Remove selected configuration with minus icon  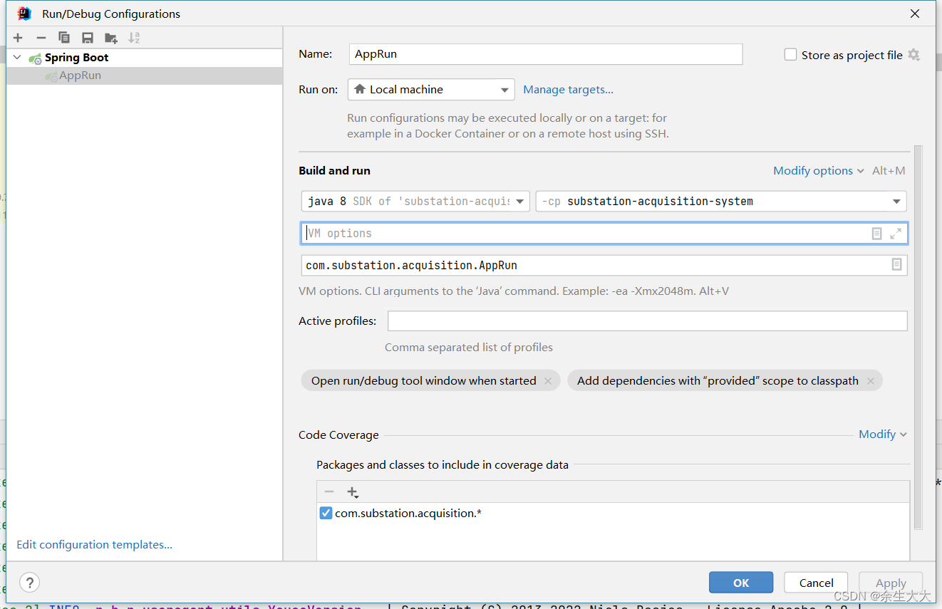tap(41, 38)
